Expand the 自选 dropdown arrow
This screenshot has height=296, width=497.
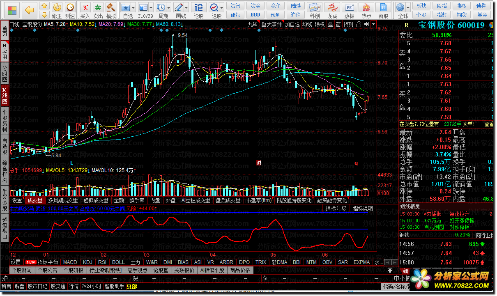[x=133, y=7]
